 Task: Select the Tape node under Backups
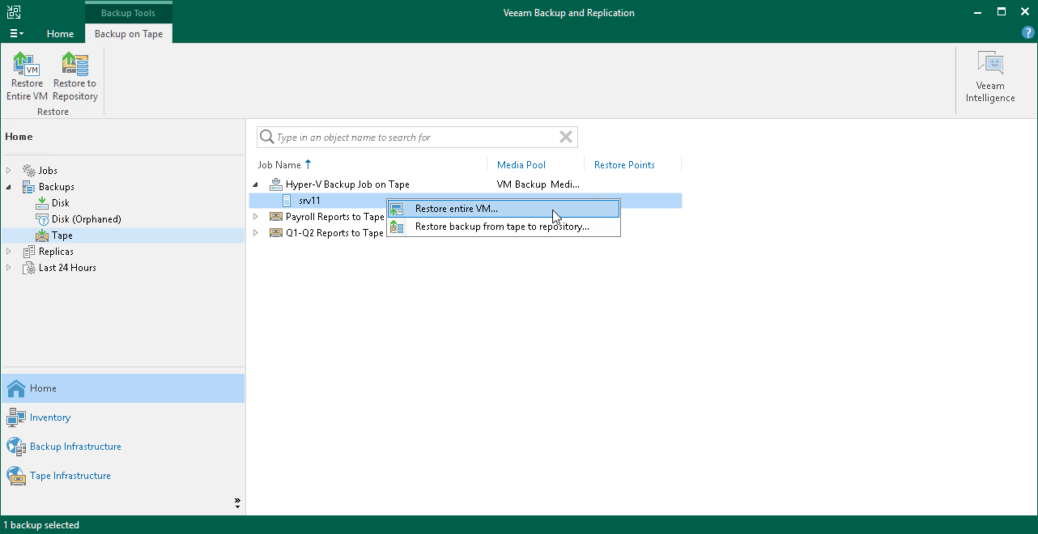click(x=60, y=235)
